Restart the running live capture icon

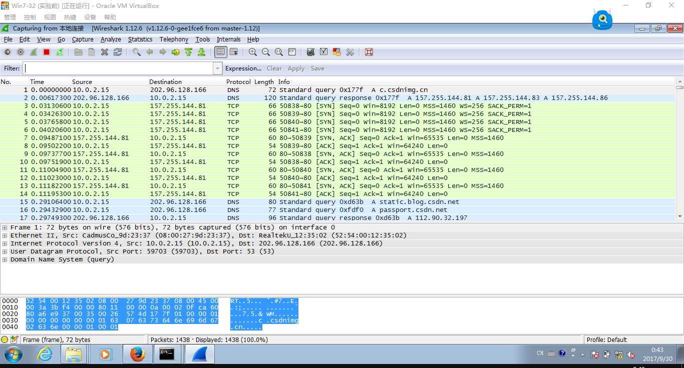coord(60,52)
